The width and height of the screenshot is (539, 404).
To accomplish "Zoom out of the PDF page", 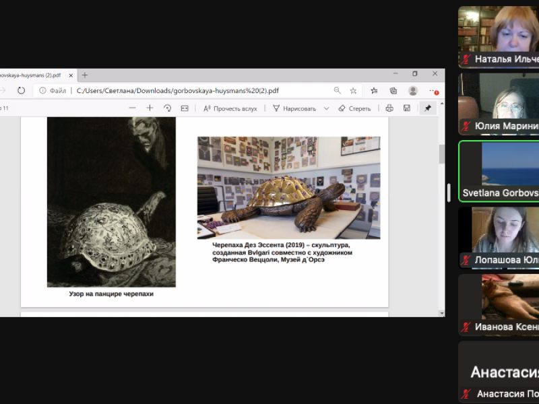I will tap(132, 108).
